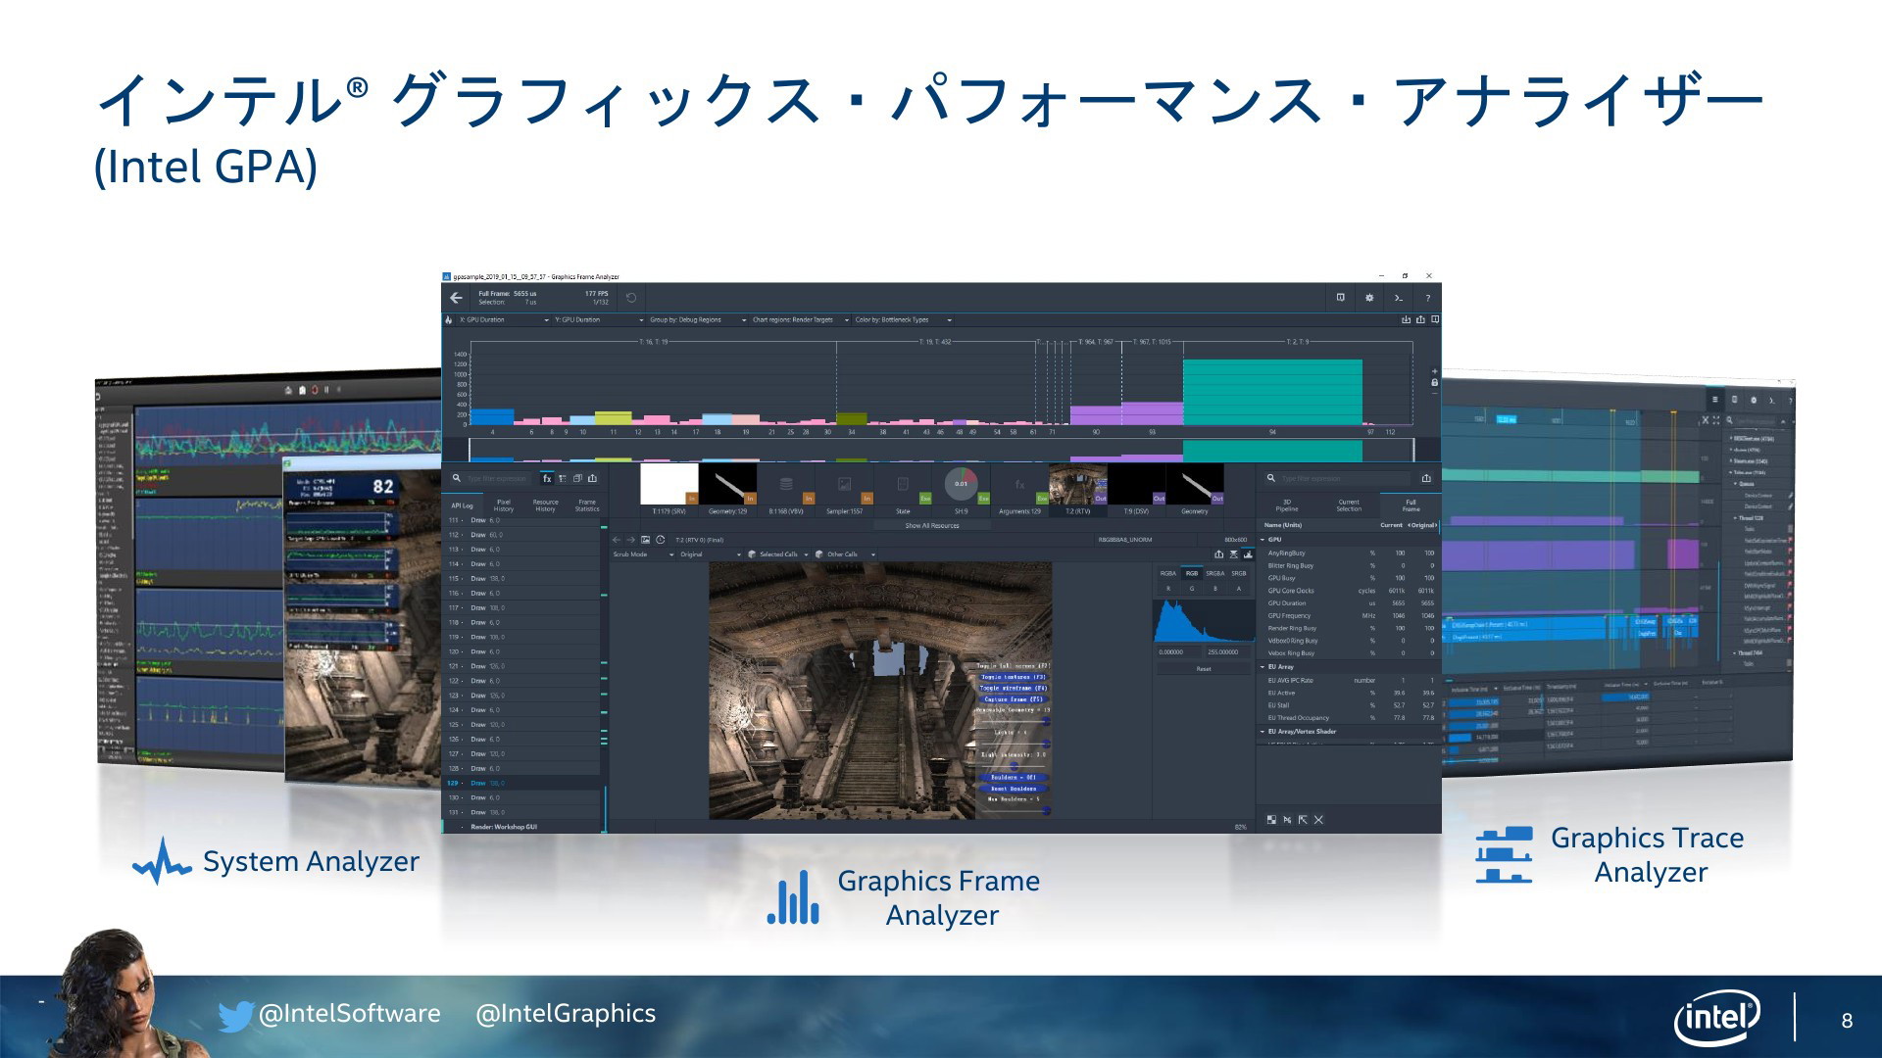Open the Other Calls dropdown
Viewport: 1882px width, 1058px height.
click(846, 554)
